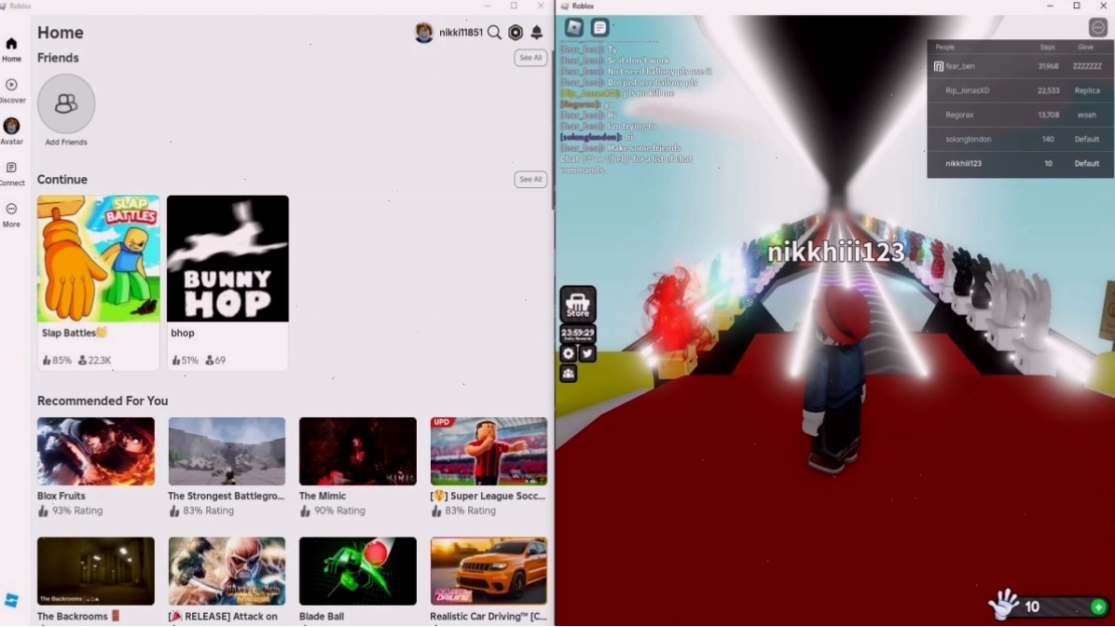1115x627 pixels.
Task: Click the Add Friends circle icon
Action: pos(66,103)
